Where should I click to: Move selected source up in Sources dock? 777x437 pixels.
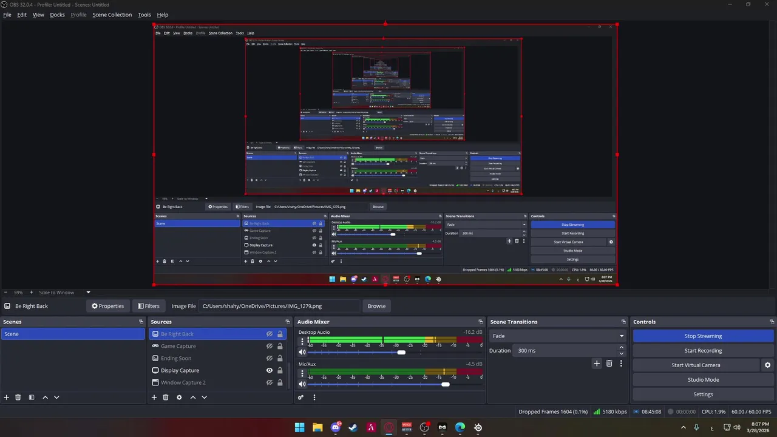(193, 398)
